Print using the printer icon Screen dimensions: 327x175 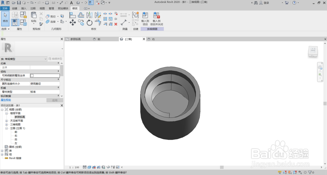(47, 3)
